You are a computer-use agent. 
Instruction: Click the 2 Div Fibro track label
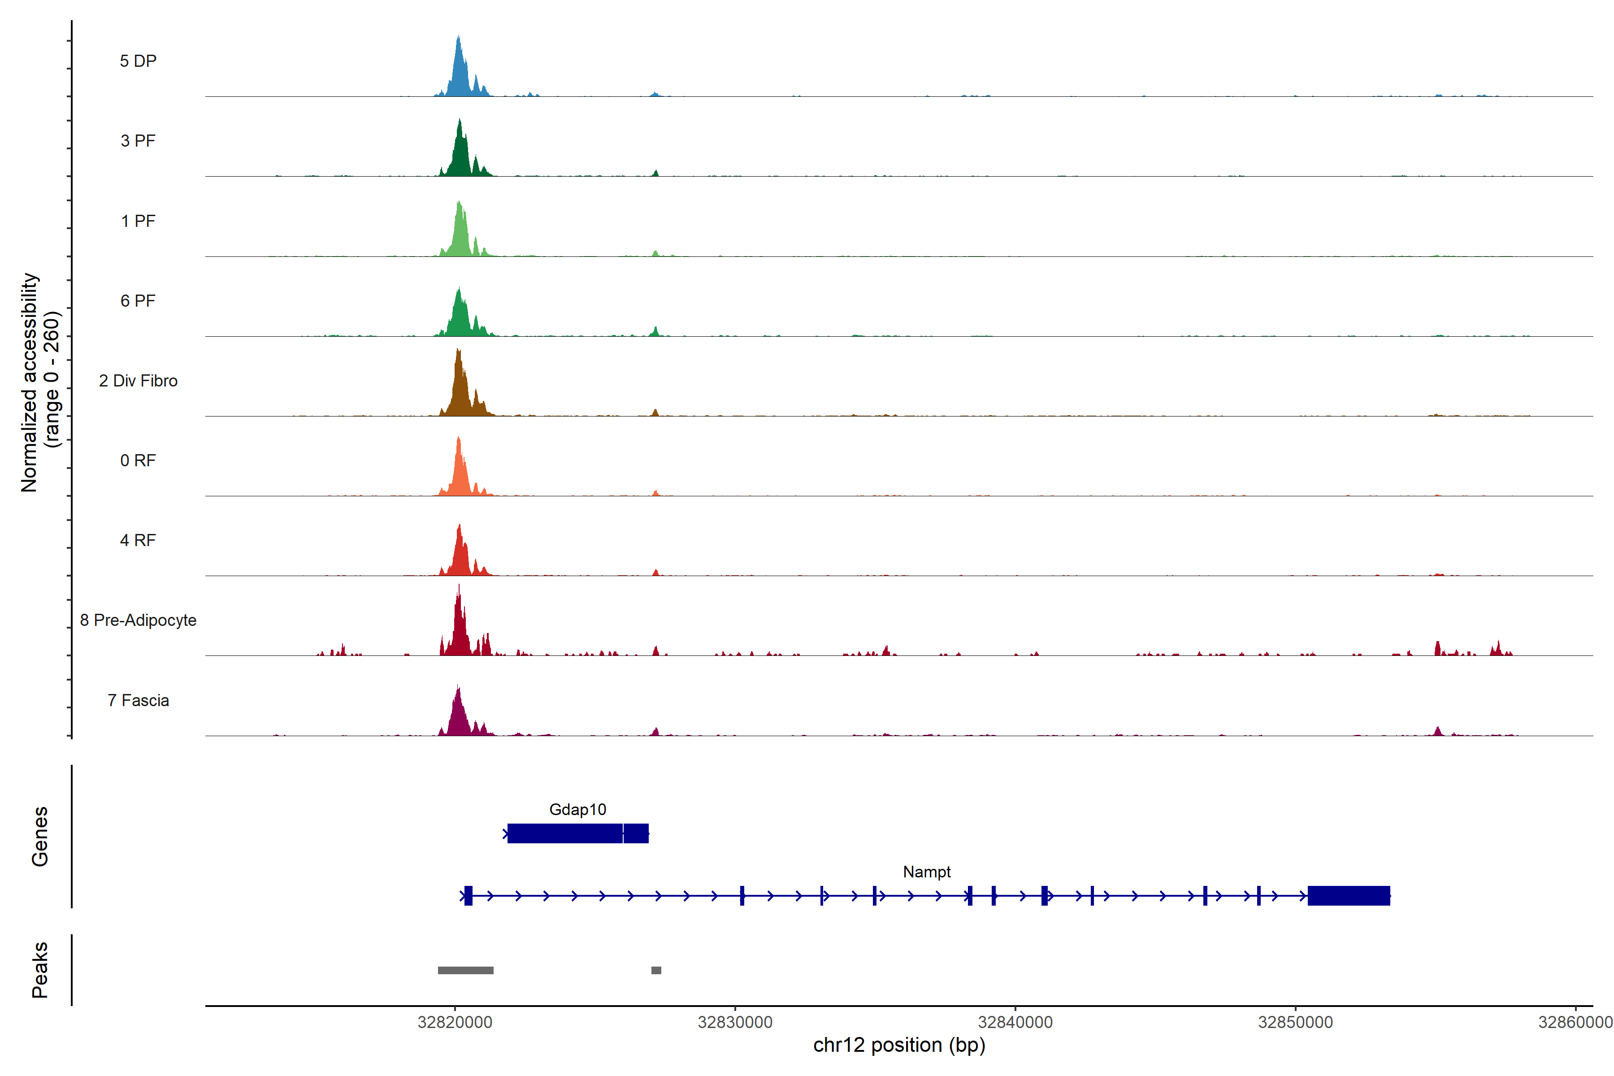coord(138,381)
